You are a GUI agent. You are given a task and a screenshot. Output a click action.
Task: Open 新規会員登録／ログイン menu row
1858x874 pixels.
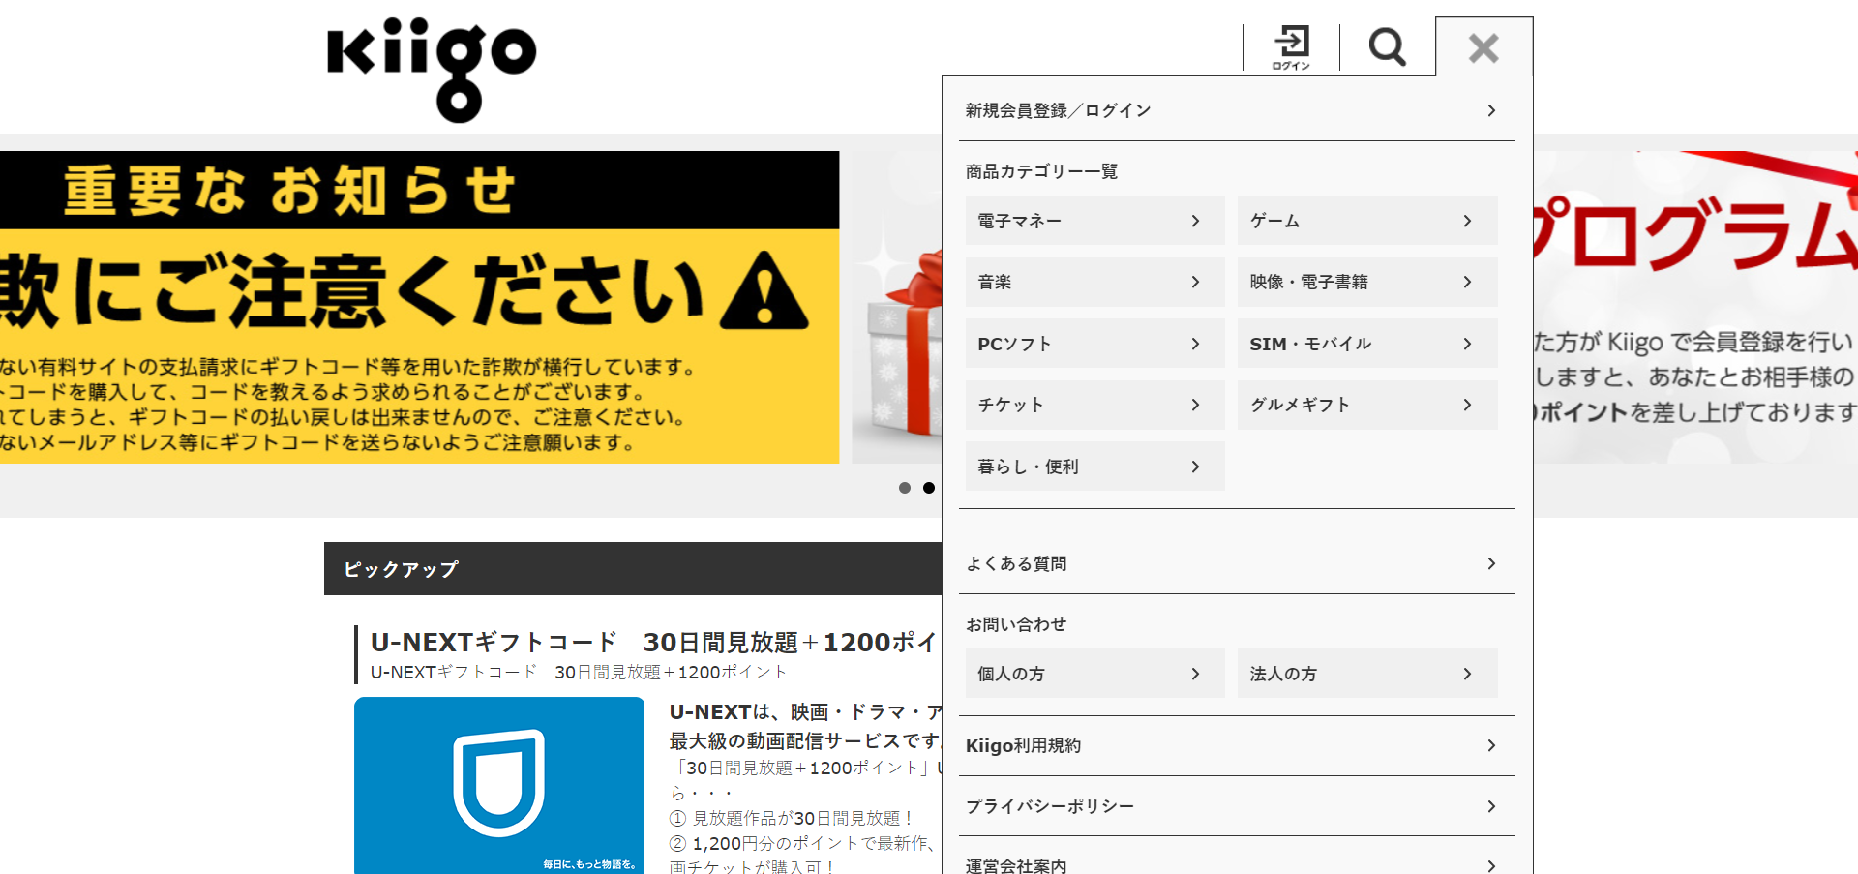point(1237,110)
